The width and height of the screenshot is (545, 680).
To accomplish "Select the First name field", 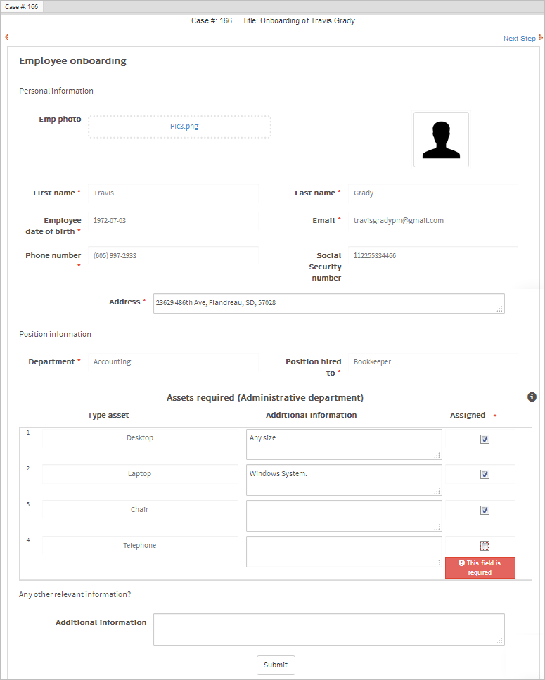I will pos(174,193).
